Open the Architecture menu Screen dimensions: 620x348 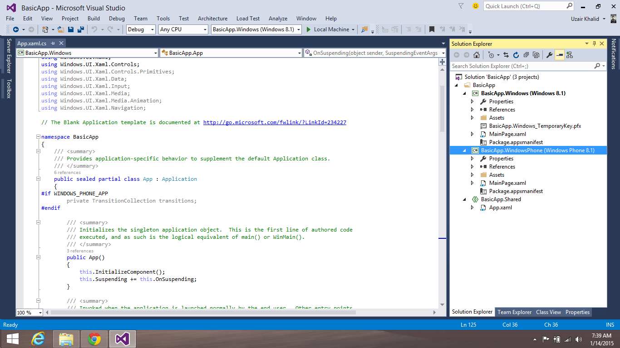point(212,19)
